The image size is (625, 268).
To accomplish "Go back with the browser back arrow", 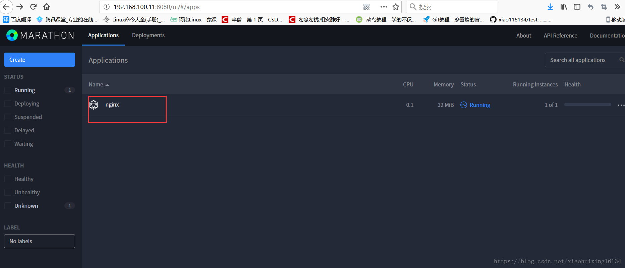I will coord(6,7).
